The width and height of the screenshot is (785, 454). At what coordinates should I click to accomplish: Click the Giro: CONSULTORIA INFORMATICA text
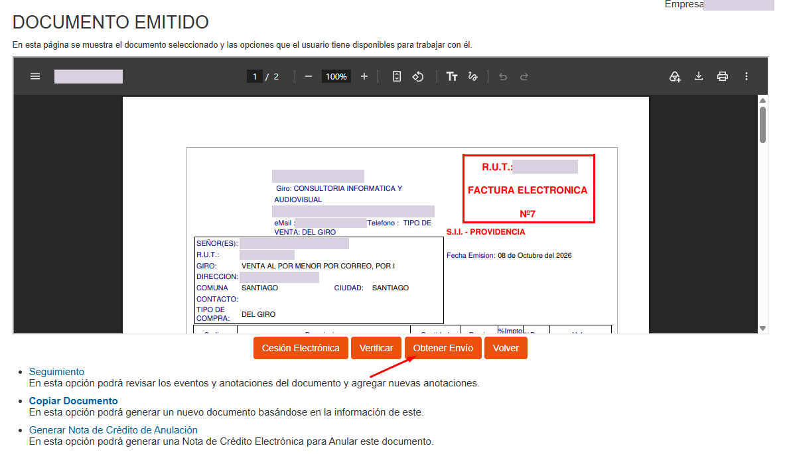coord(339,194)
